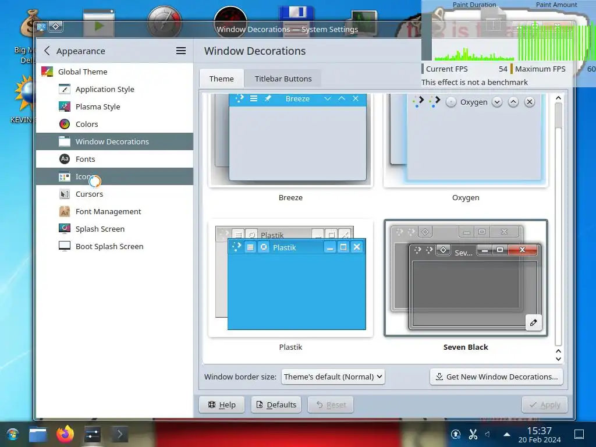Click the Plastik label text

(x=291, y=347)
